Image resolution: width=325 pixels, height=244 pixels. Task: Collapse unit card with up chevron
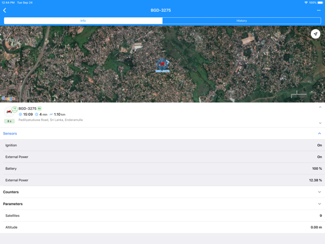[320, 107]
